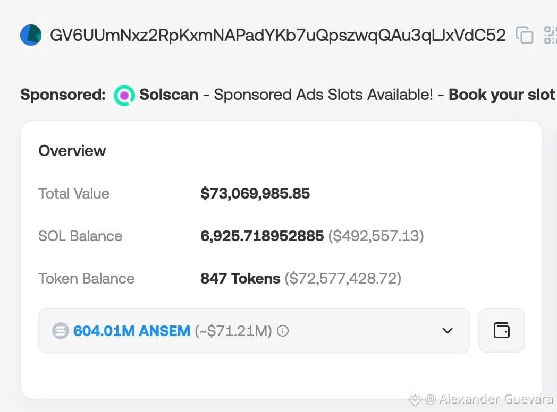This screenshot has height=412, width=557.
Task: Click the 604.01M ANSEM token link
Action: pos(132,331)
